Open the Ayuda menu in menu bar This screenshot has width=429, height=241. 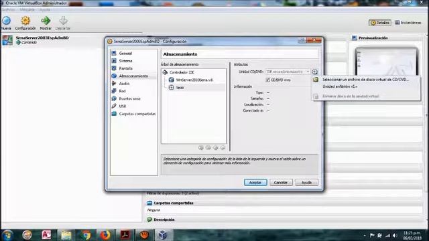click(45, 10)
